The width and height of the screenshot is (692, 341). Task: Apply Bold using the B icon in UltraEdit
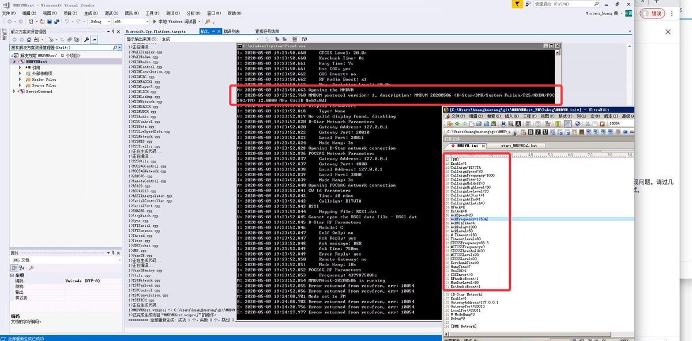pyautogui.click(x=531, y=132)
